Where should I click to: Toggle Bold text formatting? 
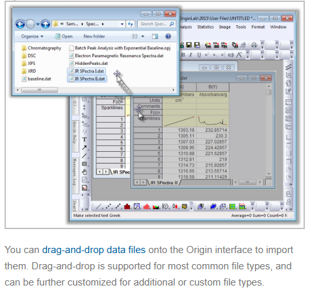[x=183, y=55]
